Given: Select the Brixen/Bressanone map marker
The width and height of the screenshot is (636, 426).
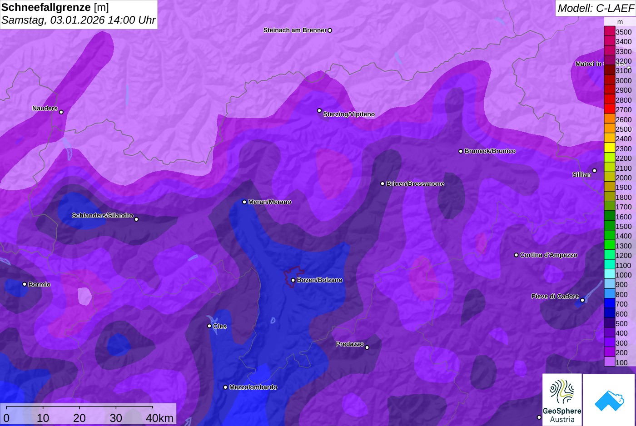Looking at the screenshot, I should click(x=383, y=184).
